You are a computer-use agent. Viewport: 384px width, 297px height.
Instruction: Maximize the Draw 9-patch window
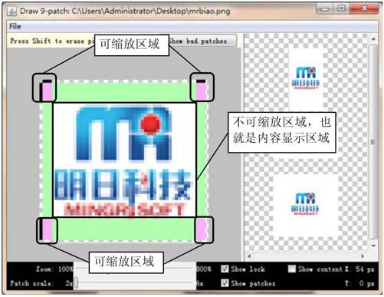point(341,8)
